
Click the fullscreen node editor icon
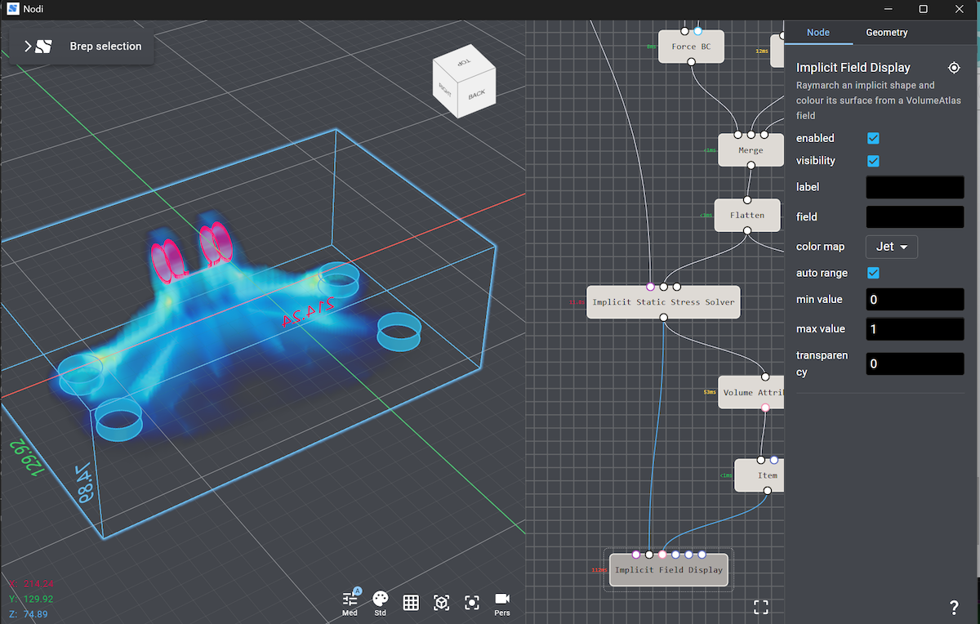(761, 607)
